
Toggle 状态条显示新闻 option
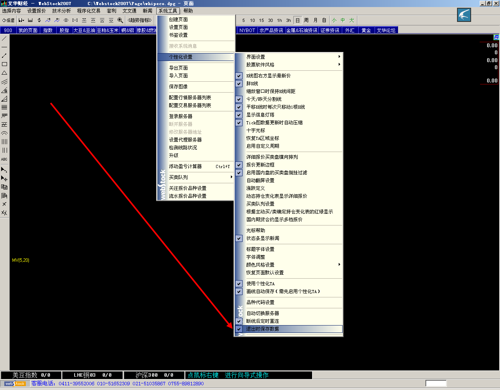pyautogui.click(x=289, y=238)
